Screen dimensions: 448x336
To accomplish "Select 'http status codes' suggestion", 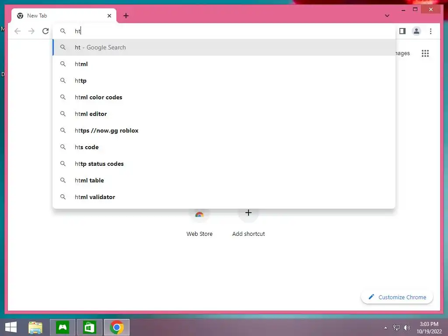I will 224,164.
